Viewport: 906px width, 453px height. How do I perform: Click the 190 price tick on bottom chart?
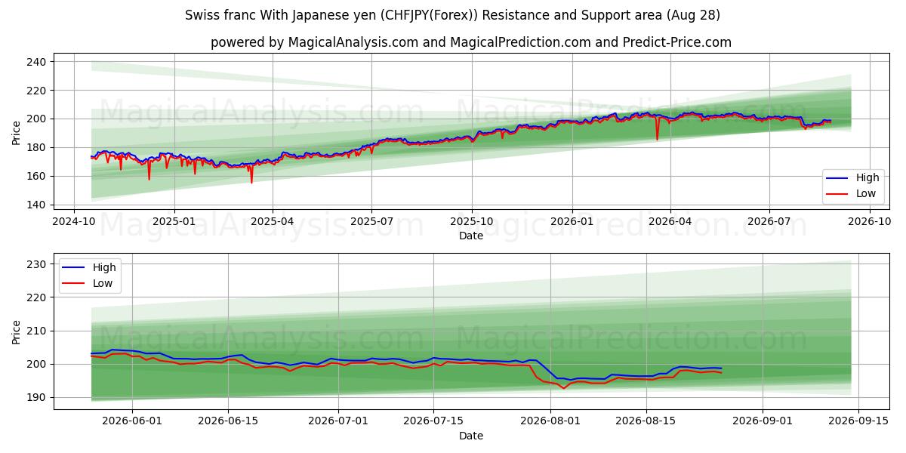pyautogui.click(x=38, y=397)
